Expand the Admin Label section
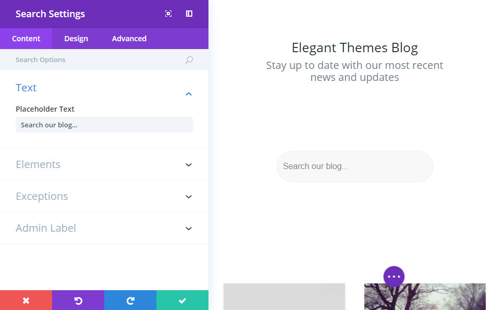 [104, 228]
